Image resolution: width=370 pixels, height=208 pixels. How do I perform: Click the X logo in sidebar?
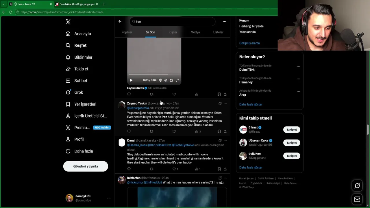point(68,22)
